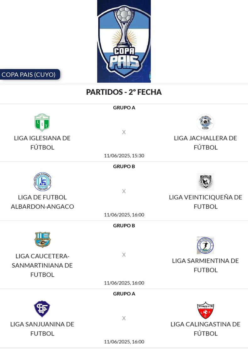Select Liga de Futbol Albardon-Angaco name
This screenshot has width=248, height=349.
tap(42, 202)
